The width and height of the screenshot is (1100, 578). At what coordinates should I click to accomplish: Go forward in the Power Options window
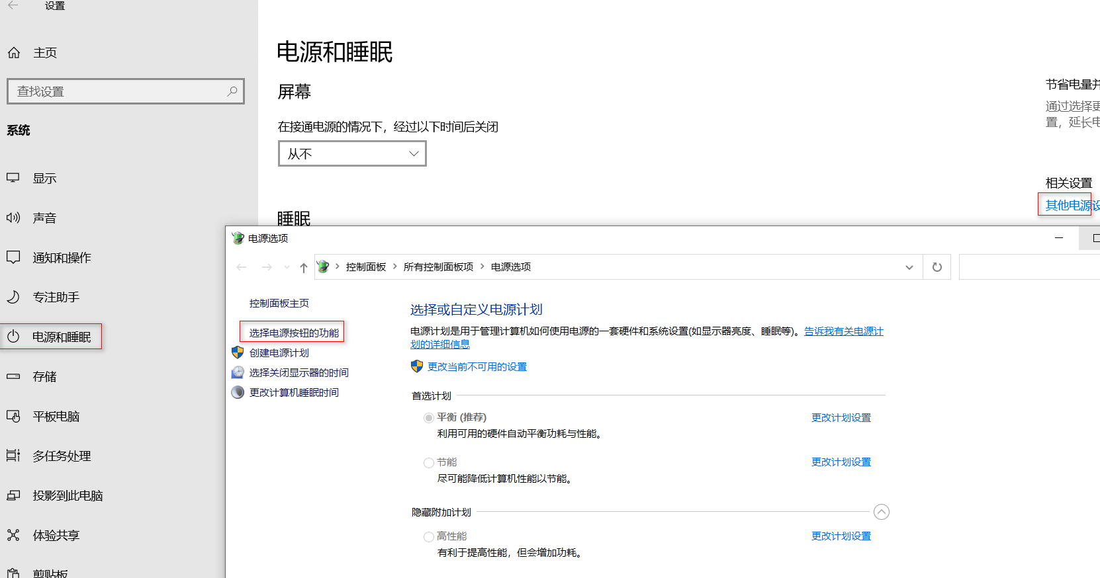click(267, 267)
